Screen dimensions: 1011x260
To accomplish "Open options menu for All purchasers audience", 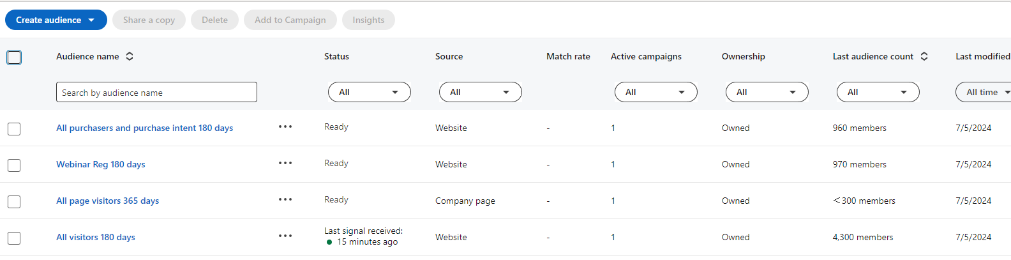I will click(x=285, y=126).
